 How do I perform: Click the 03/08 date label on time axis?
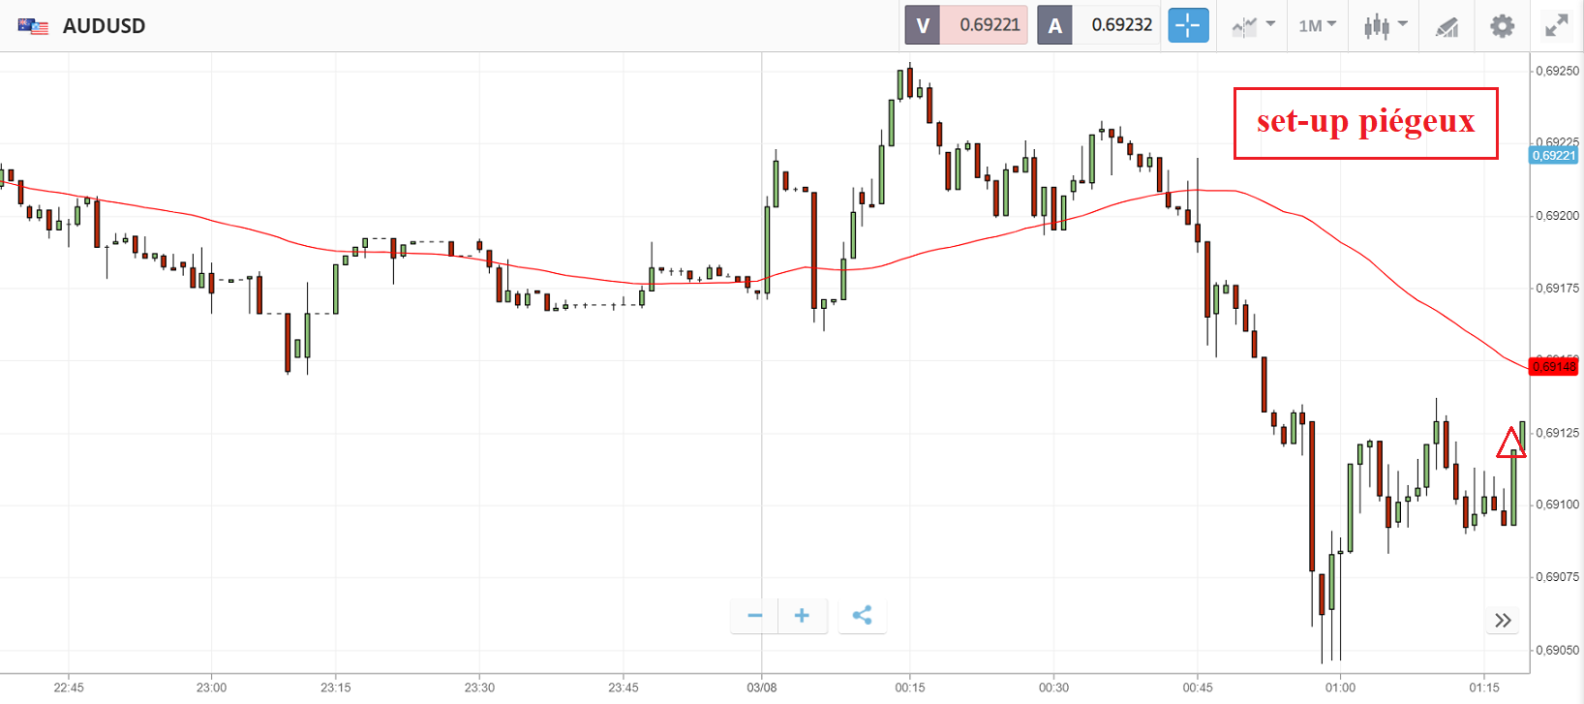click(762, 688)
